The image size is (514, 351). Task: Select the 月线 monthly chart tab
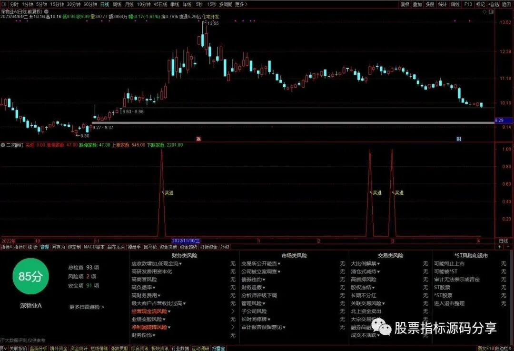click(129, 4)
